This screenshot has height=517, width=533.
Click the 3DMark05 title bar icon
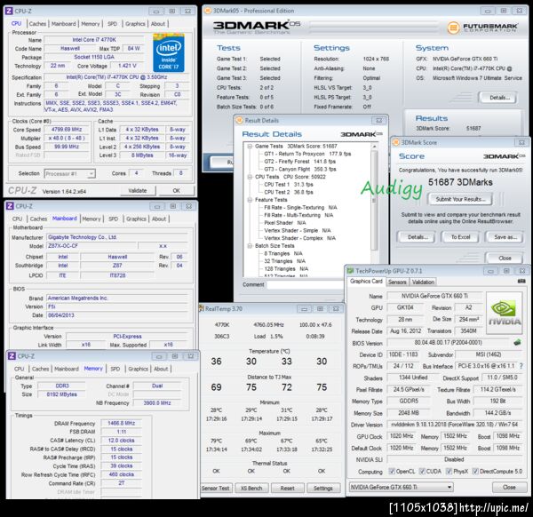click(207, 11)
